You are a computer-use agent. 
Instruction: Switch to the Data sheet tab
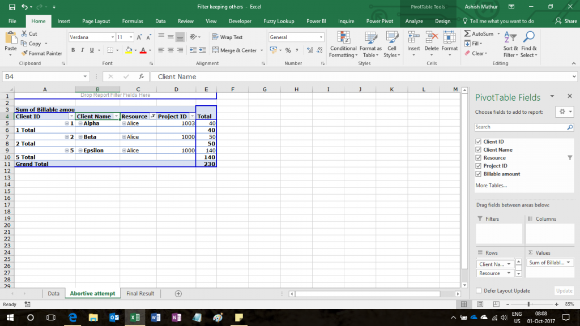[x=53, y=294]
